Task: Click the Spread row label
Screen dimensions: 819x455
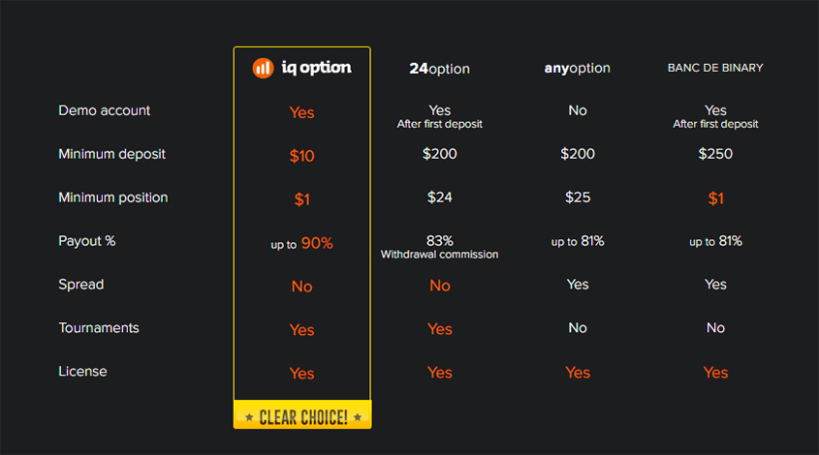Action: pos(81,285)
